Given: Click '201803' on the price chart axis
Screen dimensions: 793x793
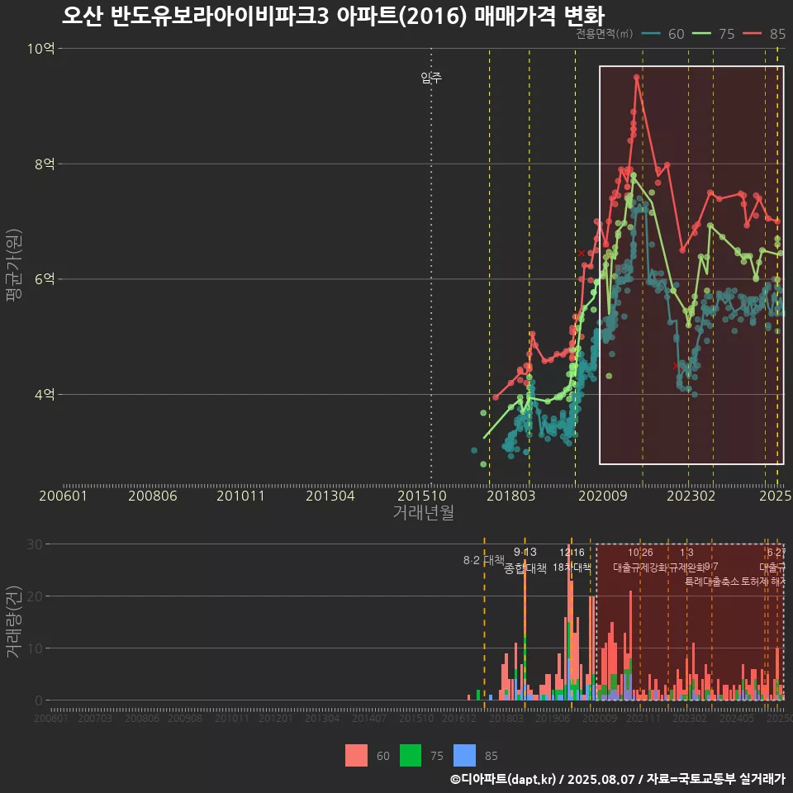Looking at the screenshot, I should (x=510, y=496).
